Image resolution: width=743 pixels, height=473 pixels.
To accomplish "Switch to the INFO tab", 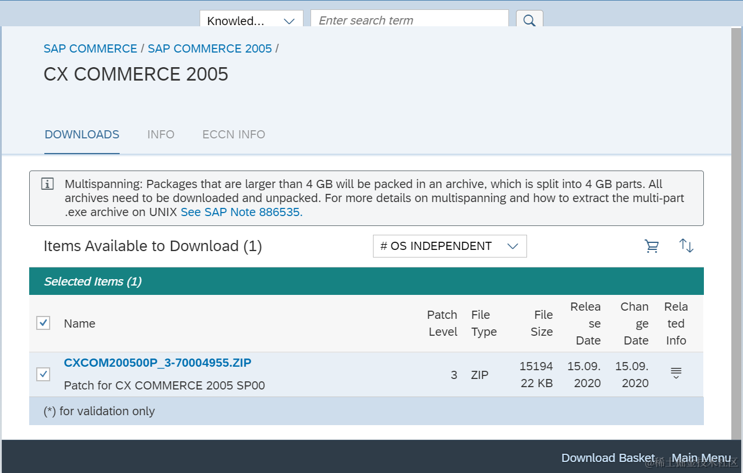I will click(x=161, y=134).
